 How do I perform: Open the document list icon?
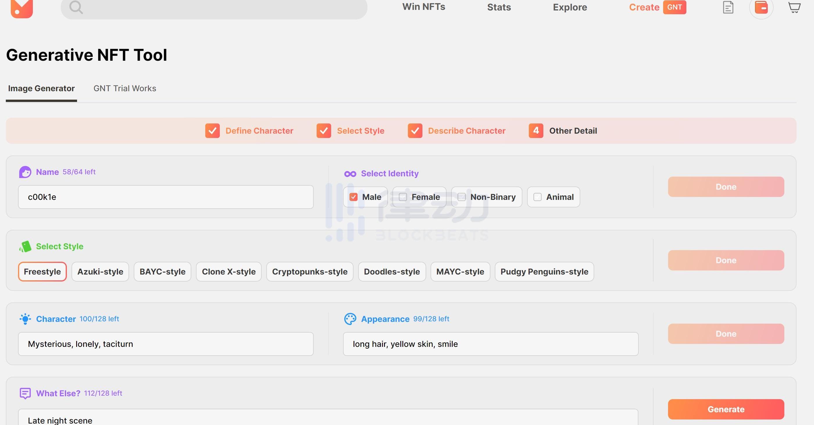tap(728, 7)
